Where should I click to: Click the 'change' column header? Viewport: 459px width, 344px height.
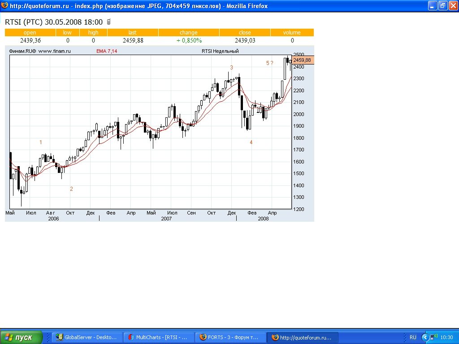point(188,33)
